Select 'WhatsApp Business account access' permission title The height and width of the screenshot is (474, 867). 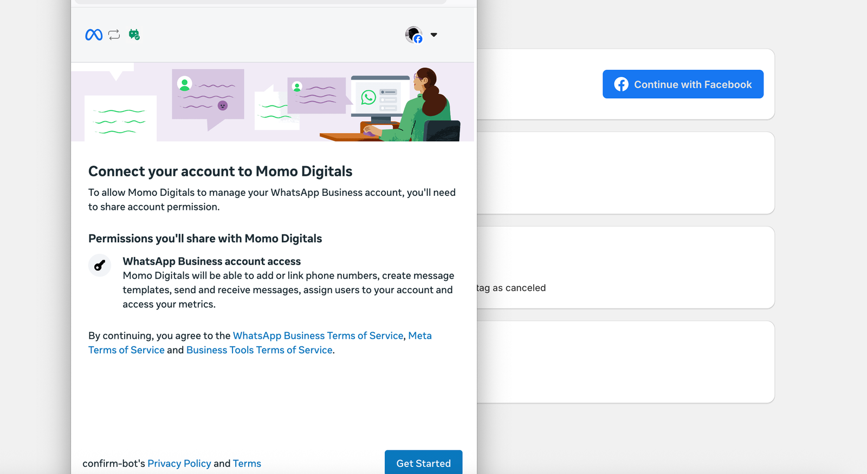pos(211,261)
